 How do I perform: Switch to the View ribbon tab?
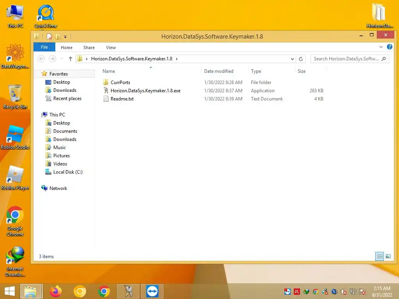pos(111,47)
